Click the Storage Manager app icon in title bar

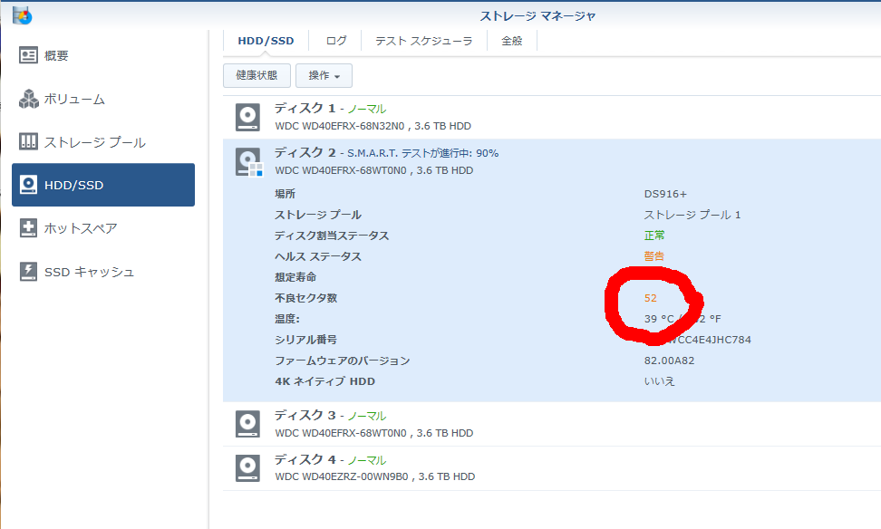(23, 15)
